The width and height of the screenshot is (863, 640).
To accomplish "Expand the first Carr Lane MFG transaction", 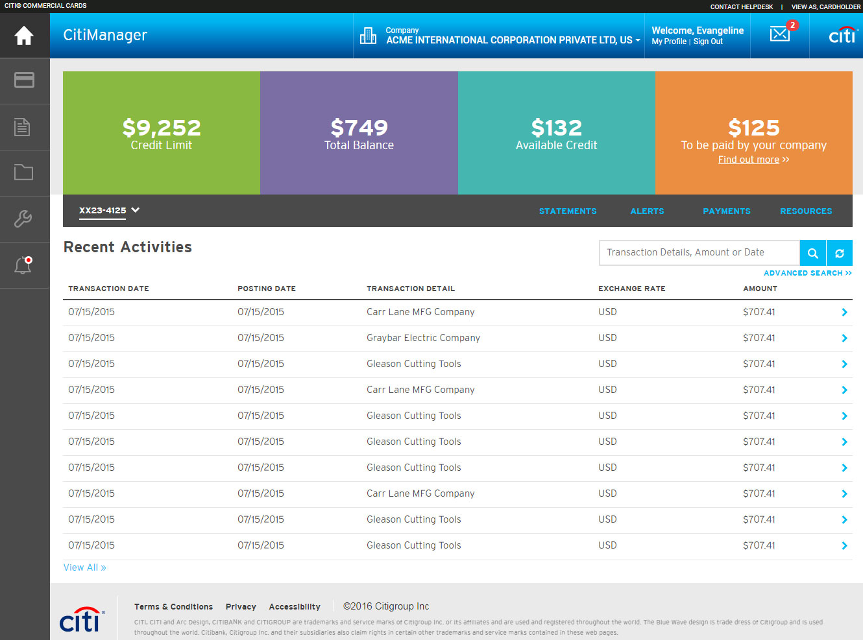I will [x=844, y=312].
